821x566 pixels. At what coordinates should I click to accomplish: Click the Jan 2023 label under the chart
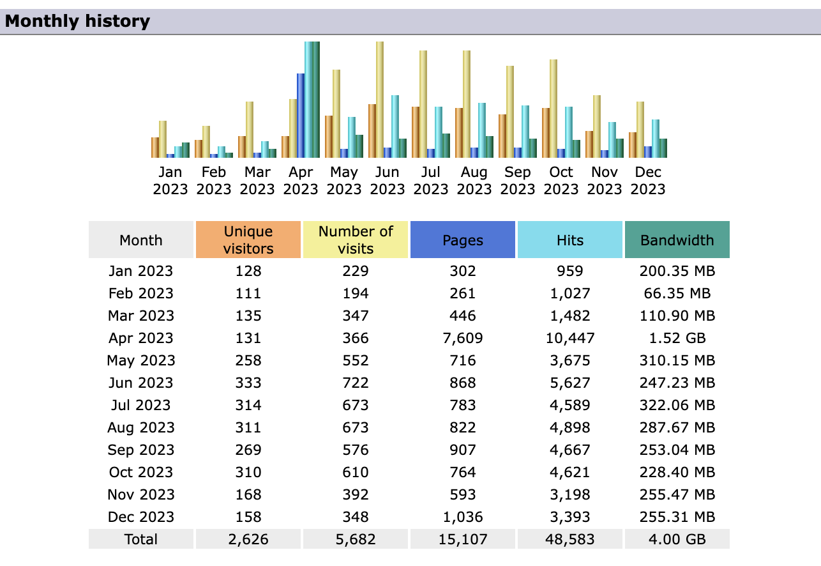170,181
